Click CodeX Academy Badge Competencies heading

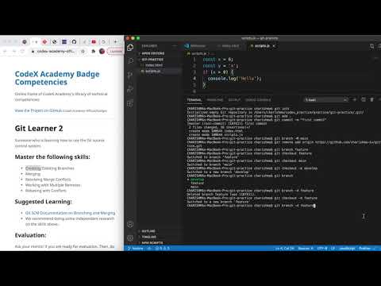pyautogui.click(x=57, y=78)
